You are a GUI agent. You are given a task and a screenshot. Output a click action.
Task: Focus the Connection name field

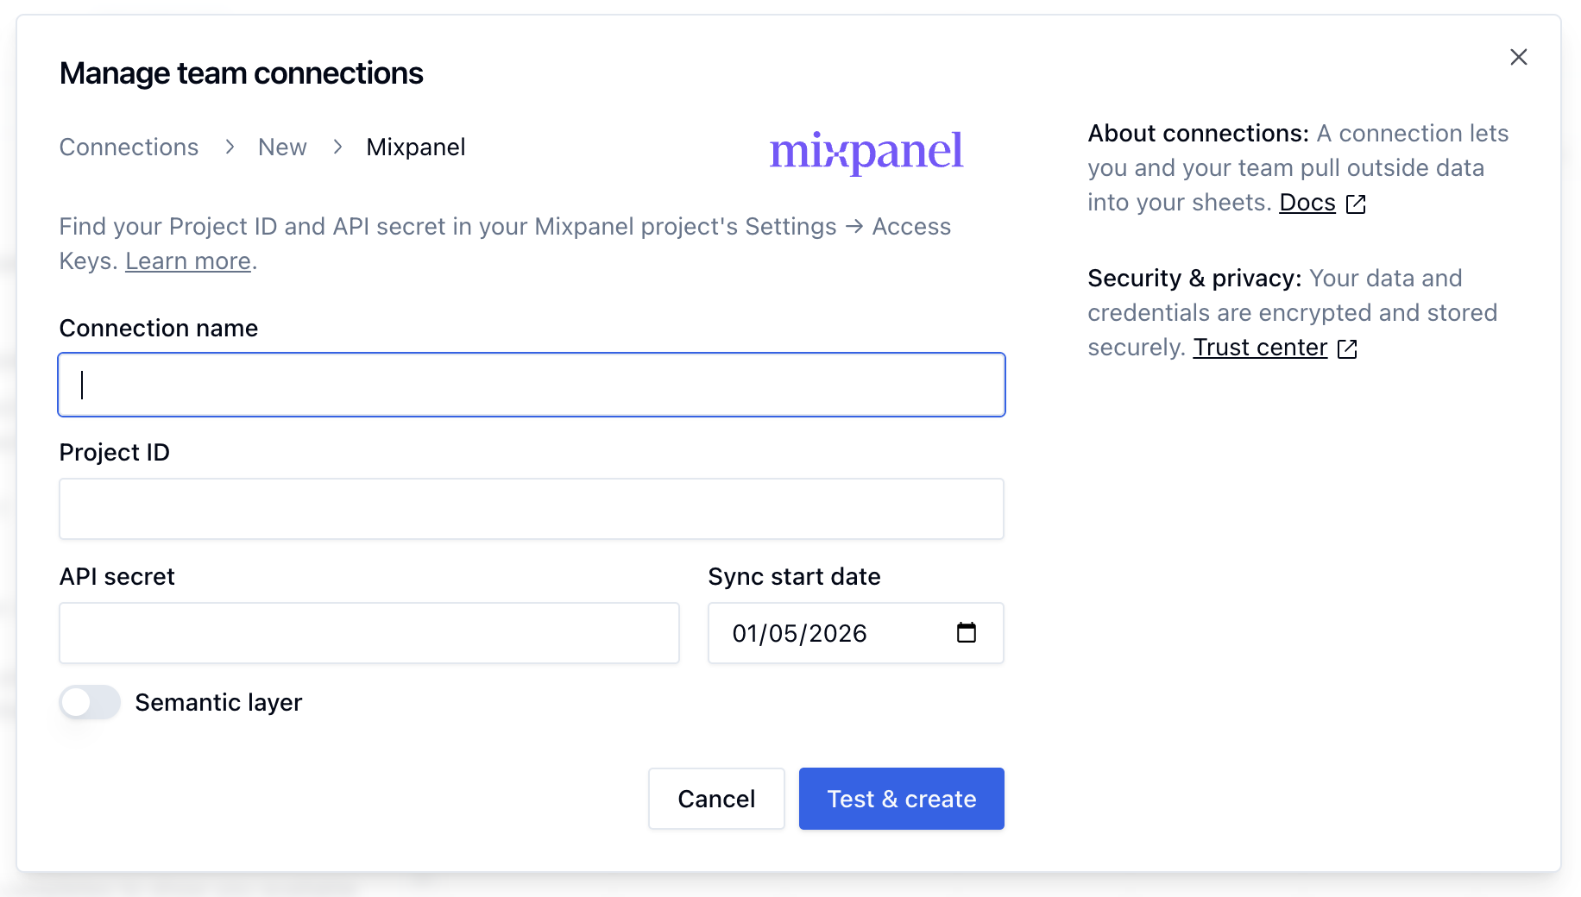pyautogui.click(x=532, y=385)
